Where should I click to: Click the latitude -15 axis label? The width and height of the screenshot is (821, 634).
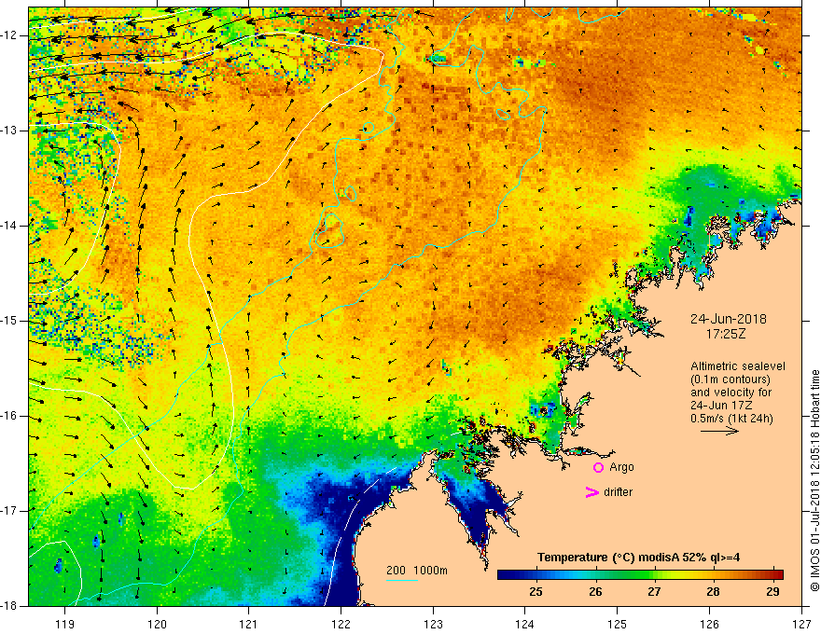pyautogui.click(x=9, y=321)
